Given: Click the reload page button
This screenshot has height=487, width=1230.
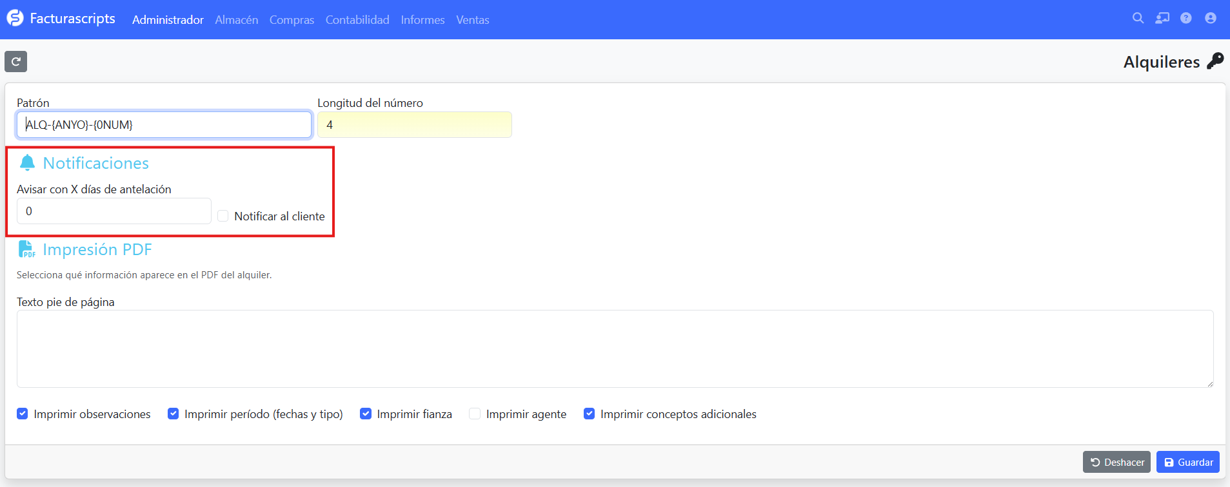Looking at the screenshot, I should coord(16,62).
